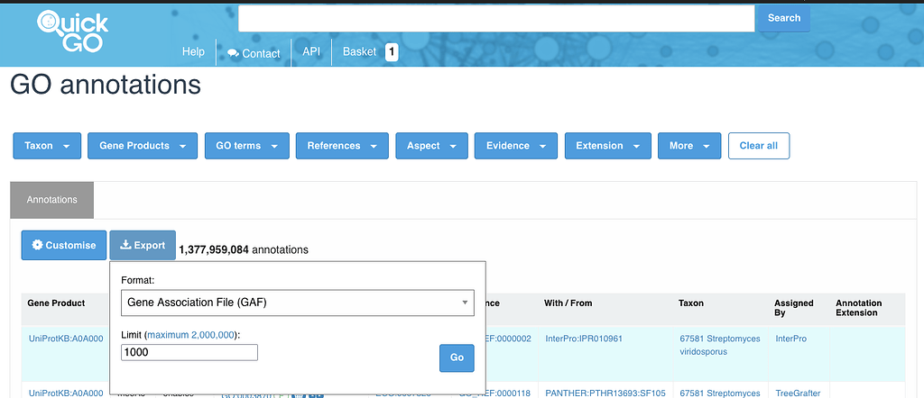This screenshot has width=924, height=398.
Task: Click the Taxon column header
Action: (691, 303)
